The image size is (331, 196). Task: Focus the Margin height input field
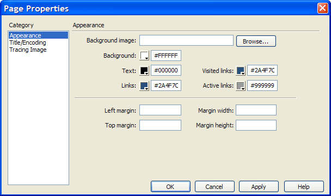pos(256,125)
